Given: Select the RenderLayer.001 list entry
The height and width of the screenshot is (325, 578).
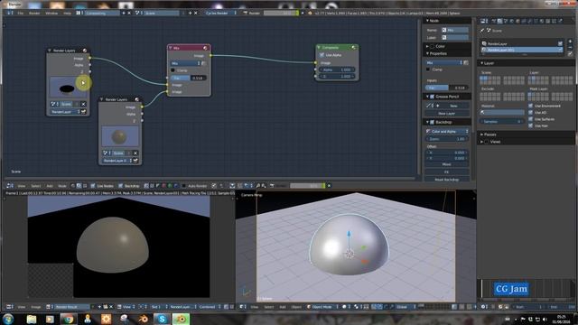Looking at the screenshot, I should point(522,50).
